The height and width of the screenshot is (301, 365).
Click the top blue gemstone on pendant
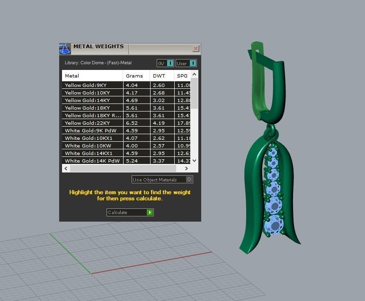(x=272, y=152)
